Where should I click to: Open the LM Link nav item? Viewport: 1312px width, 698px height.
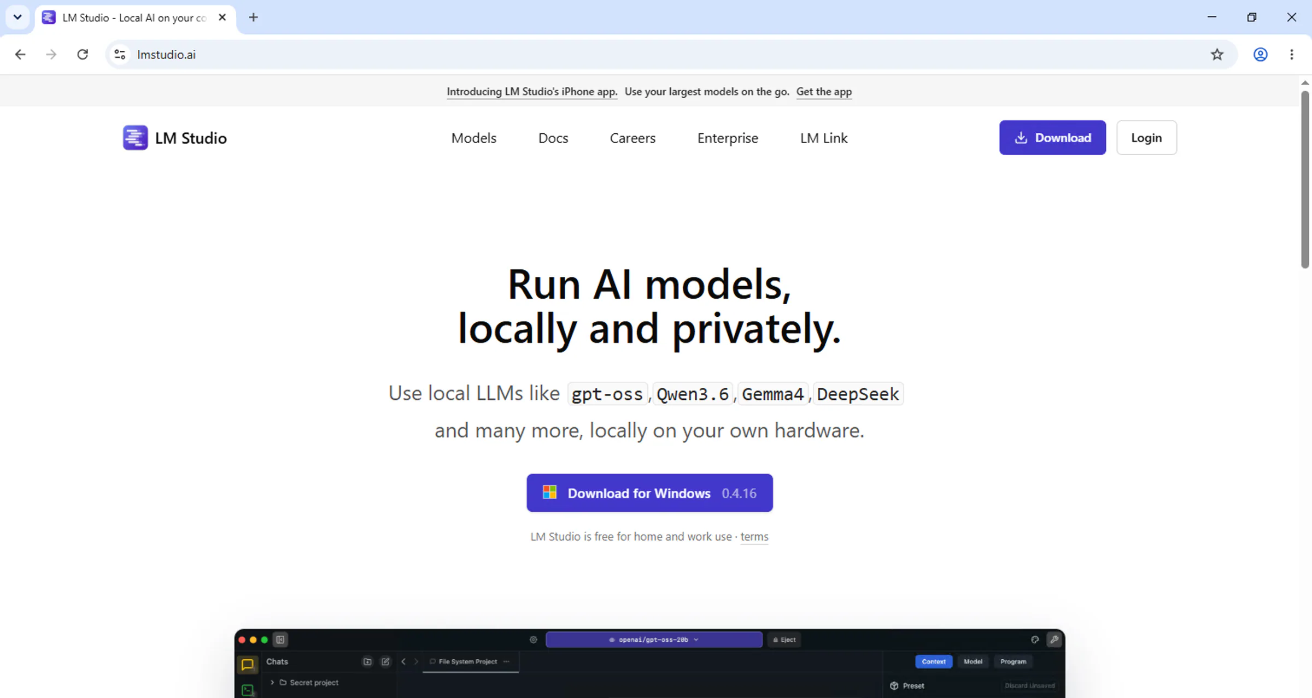click(x=824, y=138)
